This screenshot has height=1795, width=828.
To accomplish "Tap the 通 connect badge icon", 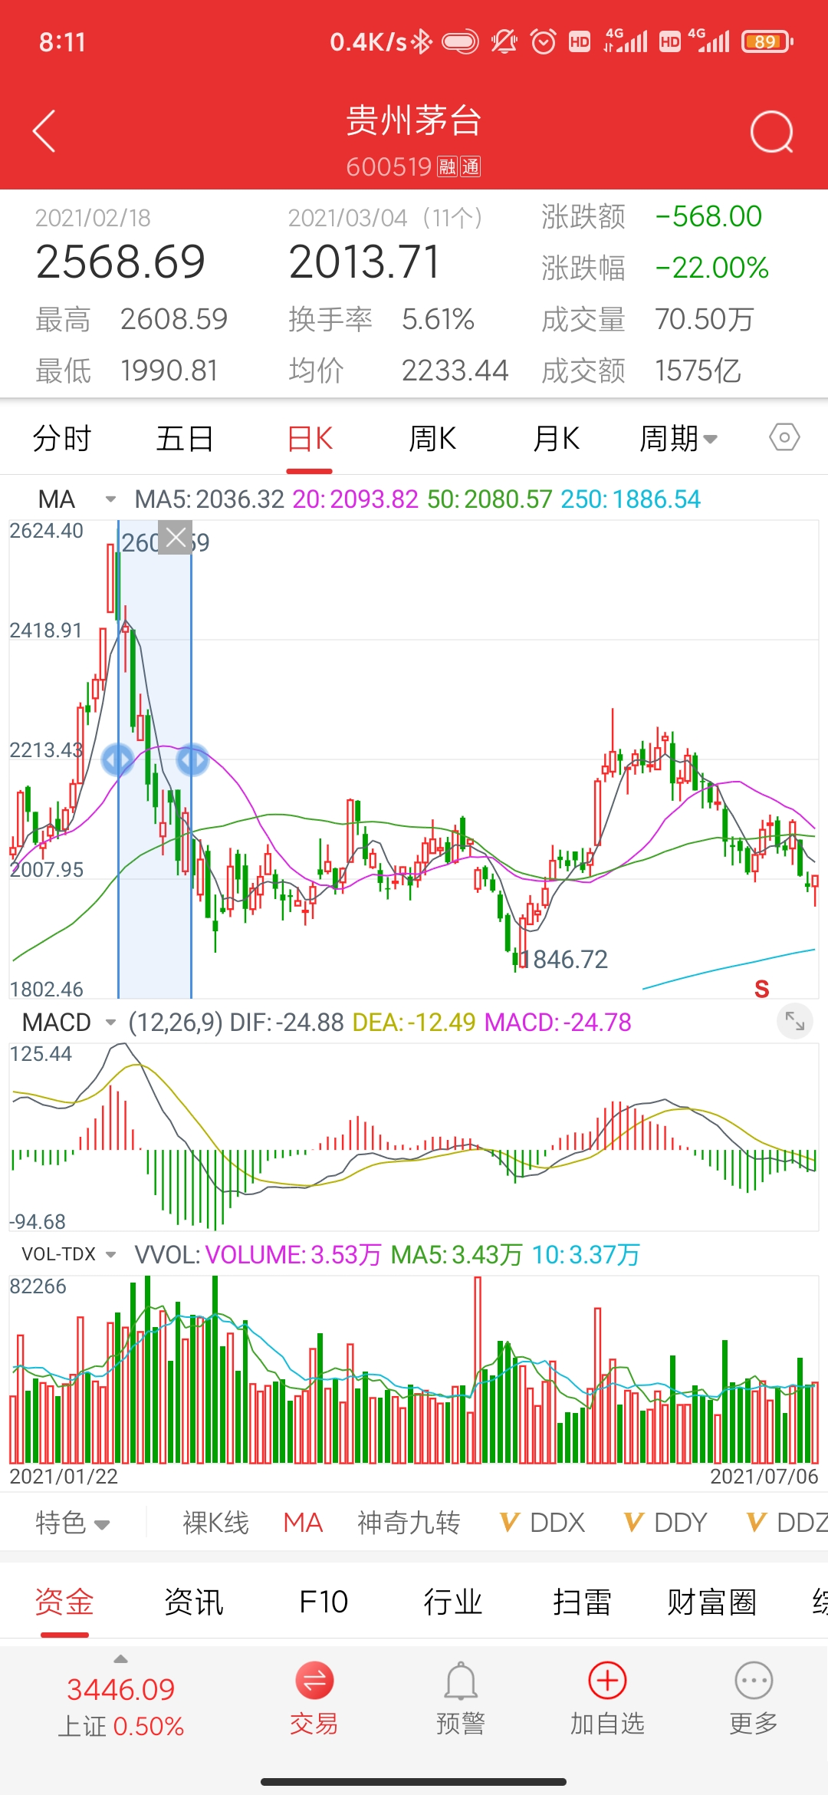I will [470, 166].
